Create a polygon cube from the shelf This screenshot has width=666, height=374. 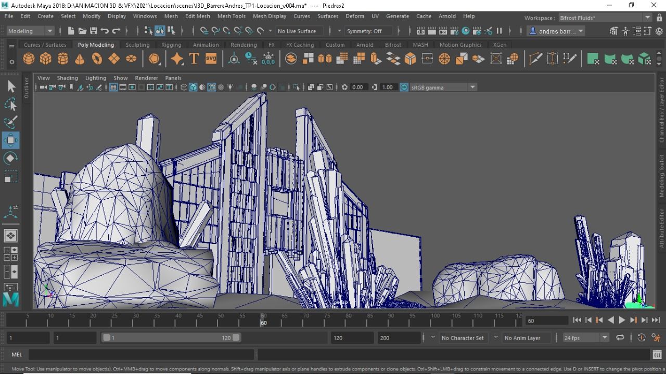click(x=46, y=58)
